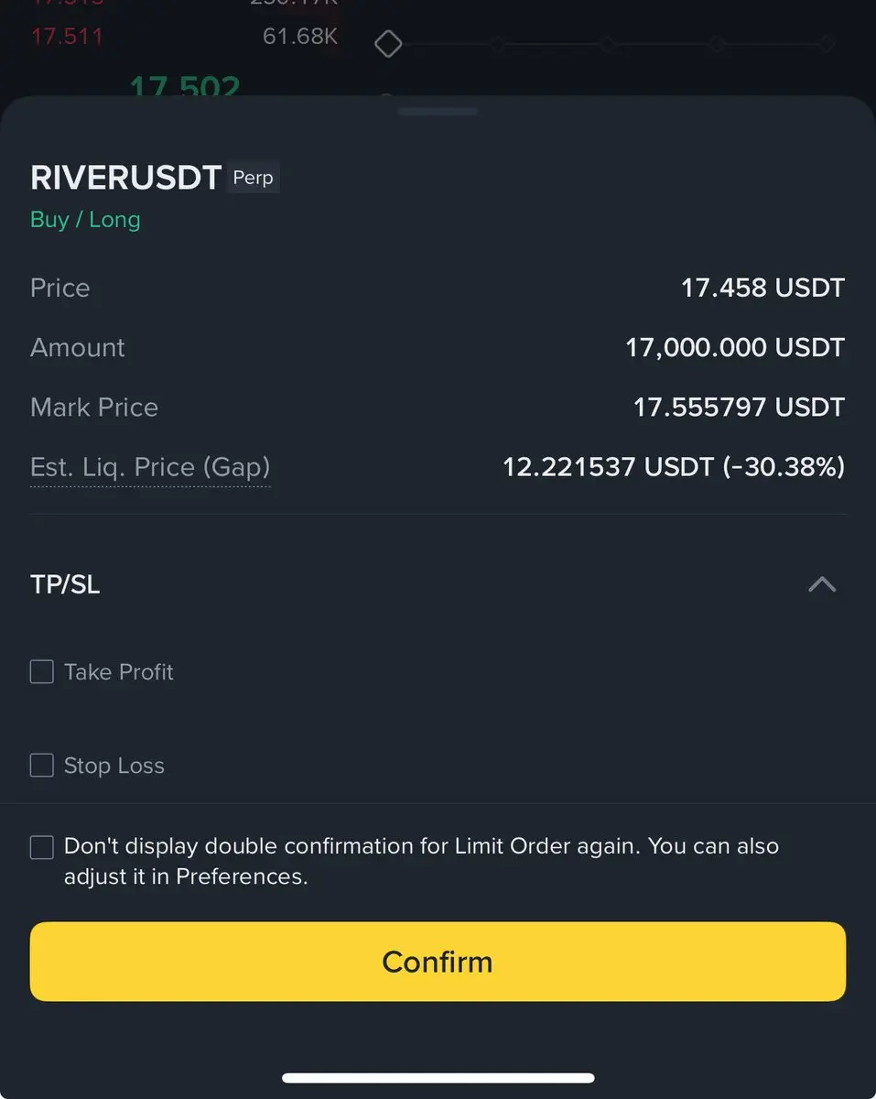The image size is (876, 1099).
Task: Select the diamond leverage slider handle
Action: pos(389,43)
